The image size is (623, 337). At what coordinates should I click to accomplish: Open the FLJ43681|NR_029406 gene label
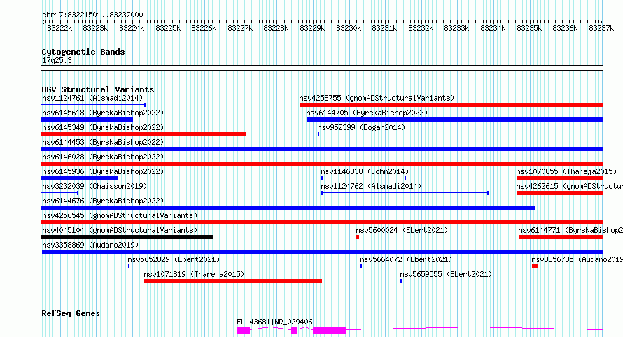click(x=274, y=322)
